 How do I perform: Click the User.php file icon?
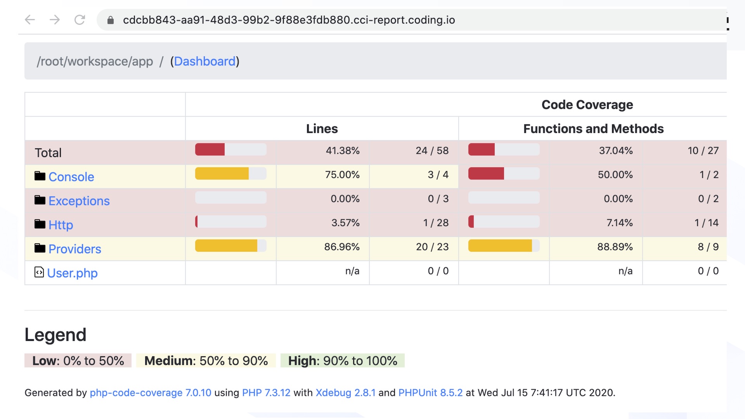[39, 272]
